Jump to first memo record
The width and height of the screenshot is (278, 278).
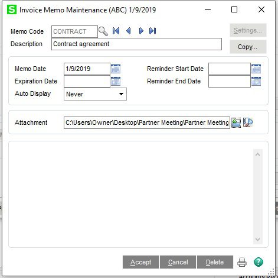(x=116, y=31)
